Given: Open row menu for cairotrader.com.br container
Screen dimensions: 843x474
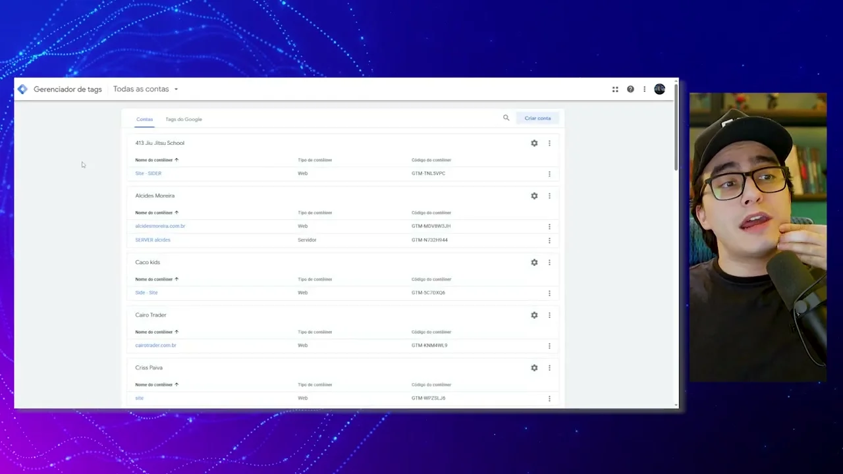Looking at the screenshot, I should click(x=549, y=346).
